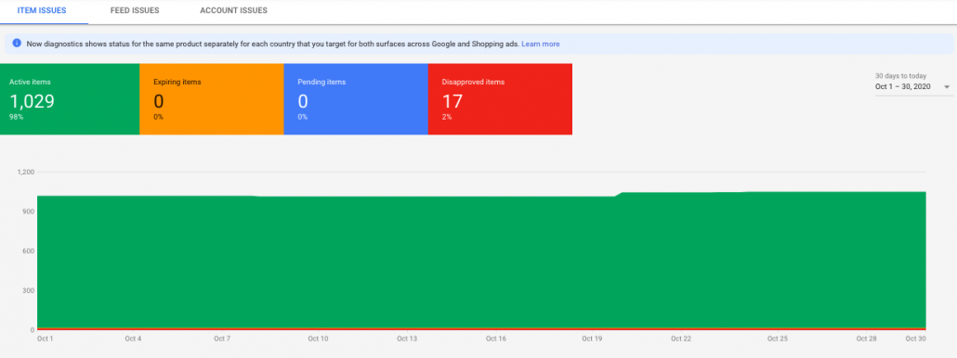Click the 2% disapproved percentage
Viewport: 957px width, 358px height.
point(447,117)
